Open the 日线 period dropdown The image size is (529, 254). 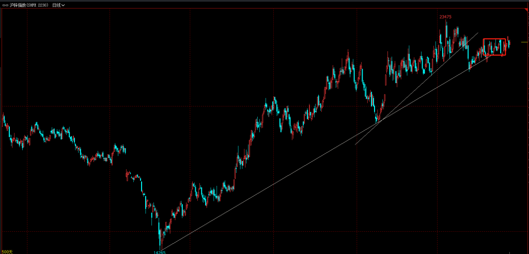point(56,5)
